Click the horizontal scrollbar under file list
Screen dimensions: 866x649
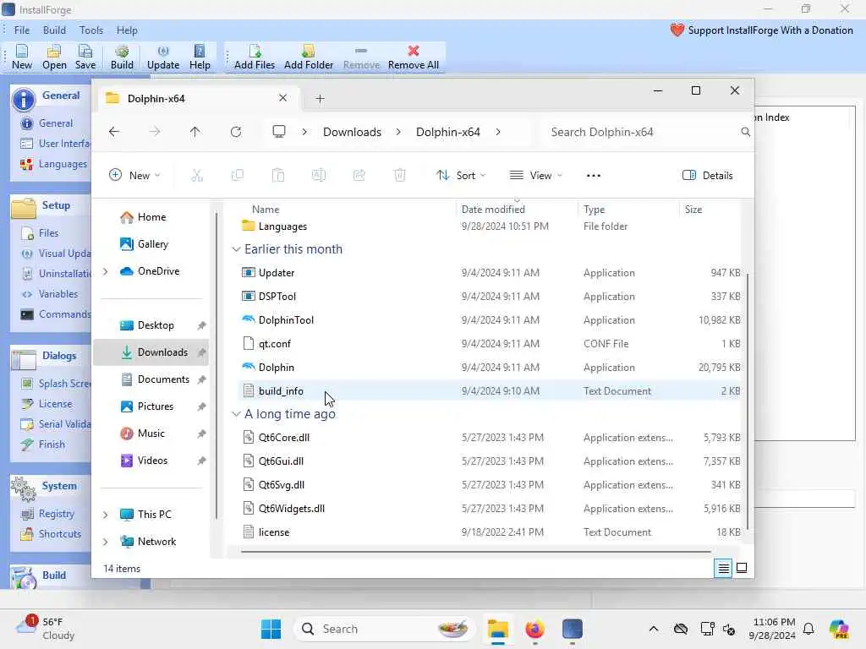pos(475,551)
